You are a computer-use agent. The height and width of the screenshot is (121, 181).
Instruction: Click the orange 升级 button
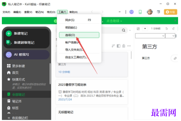(x=171, y=12)
